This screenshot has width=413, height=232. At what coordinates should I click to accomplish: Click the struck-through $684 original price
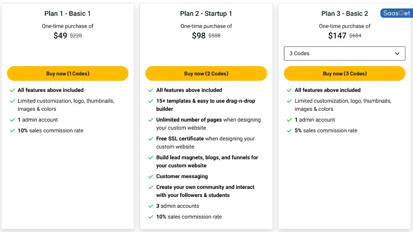click(355, 35)
